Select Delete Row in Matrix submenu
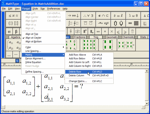 89,72
